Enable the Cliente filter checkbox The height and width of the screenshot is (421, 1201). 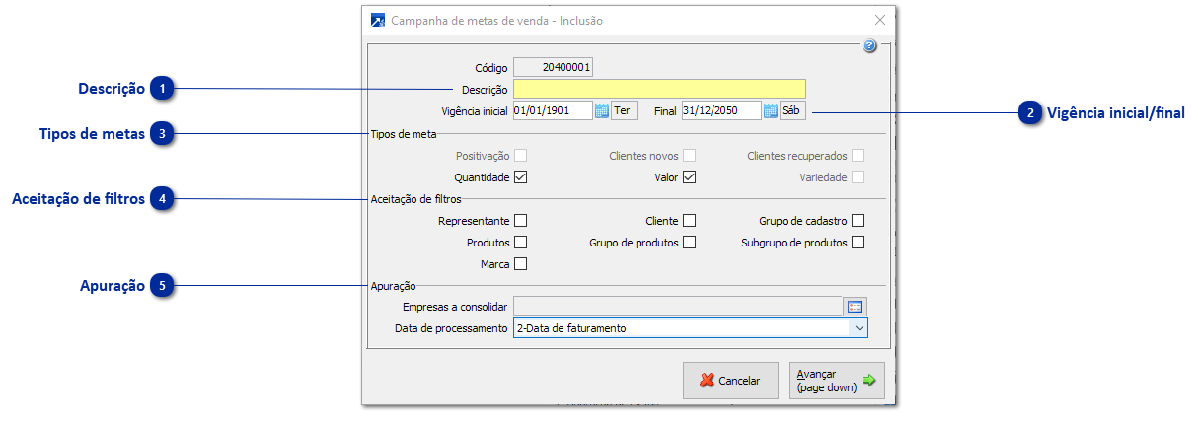tap(690, 221)
